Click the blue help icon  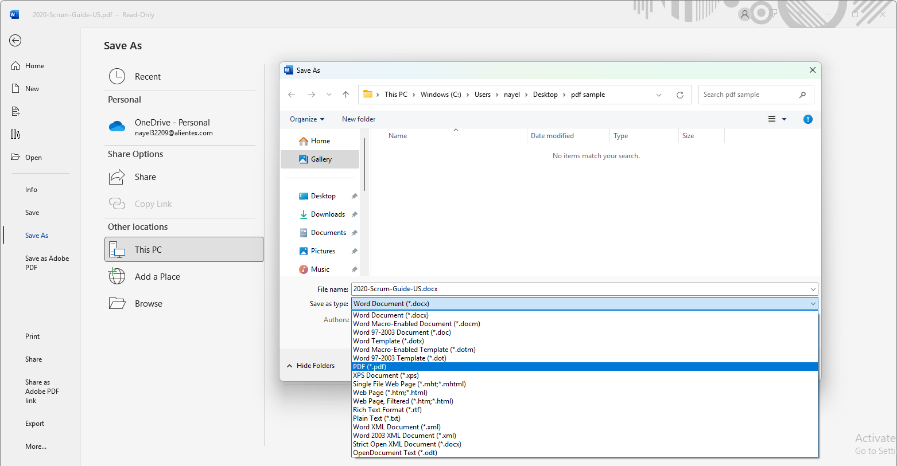(x=808, y=119)
